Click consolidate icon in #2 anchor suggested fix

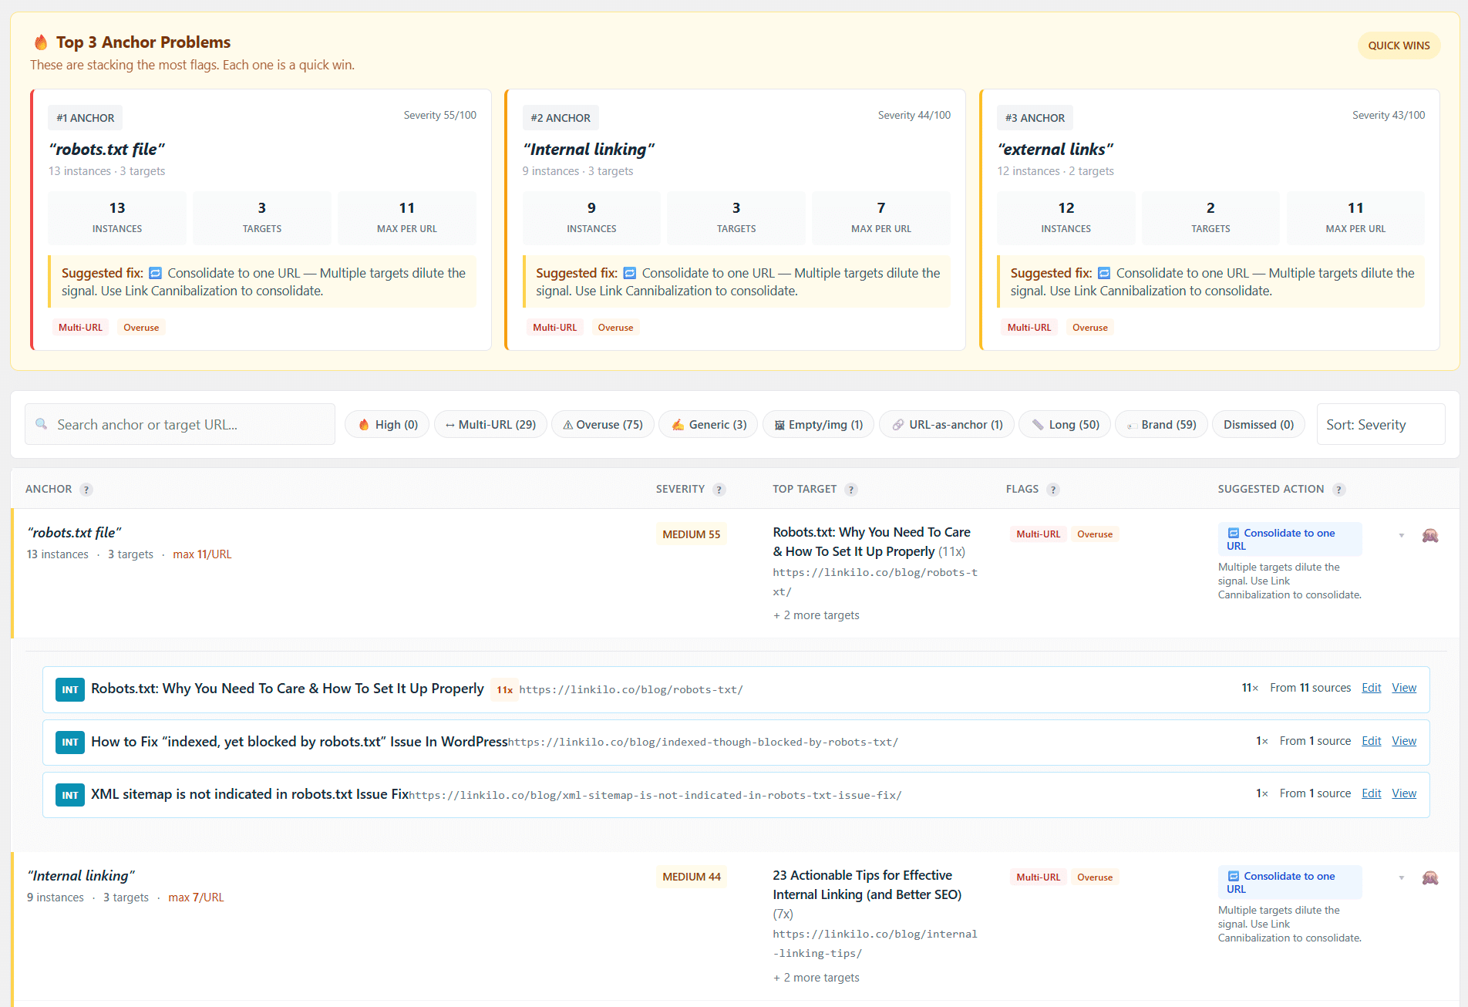(x=629, y=273)
